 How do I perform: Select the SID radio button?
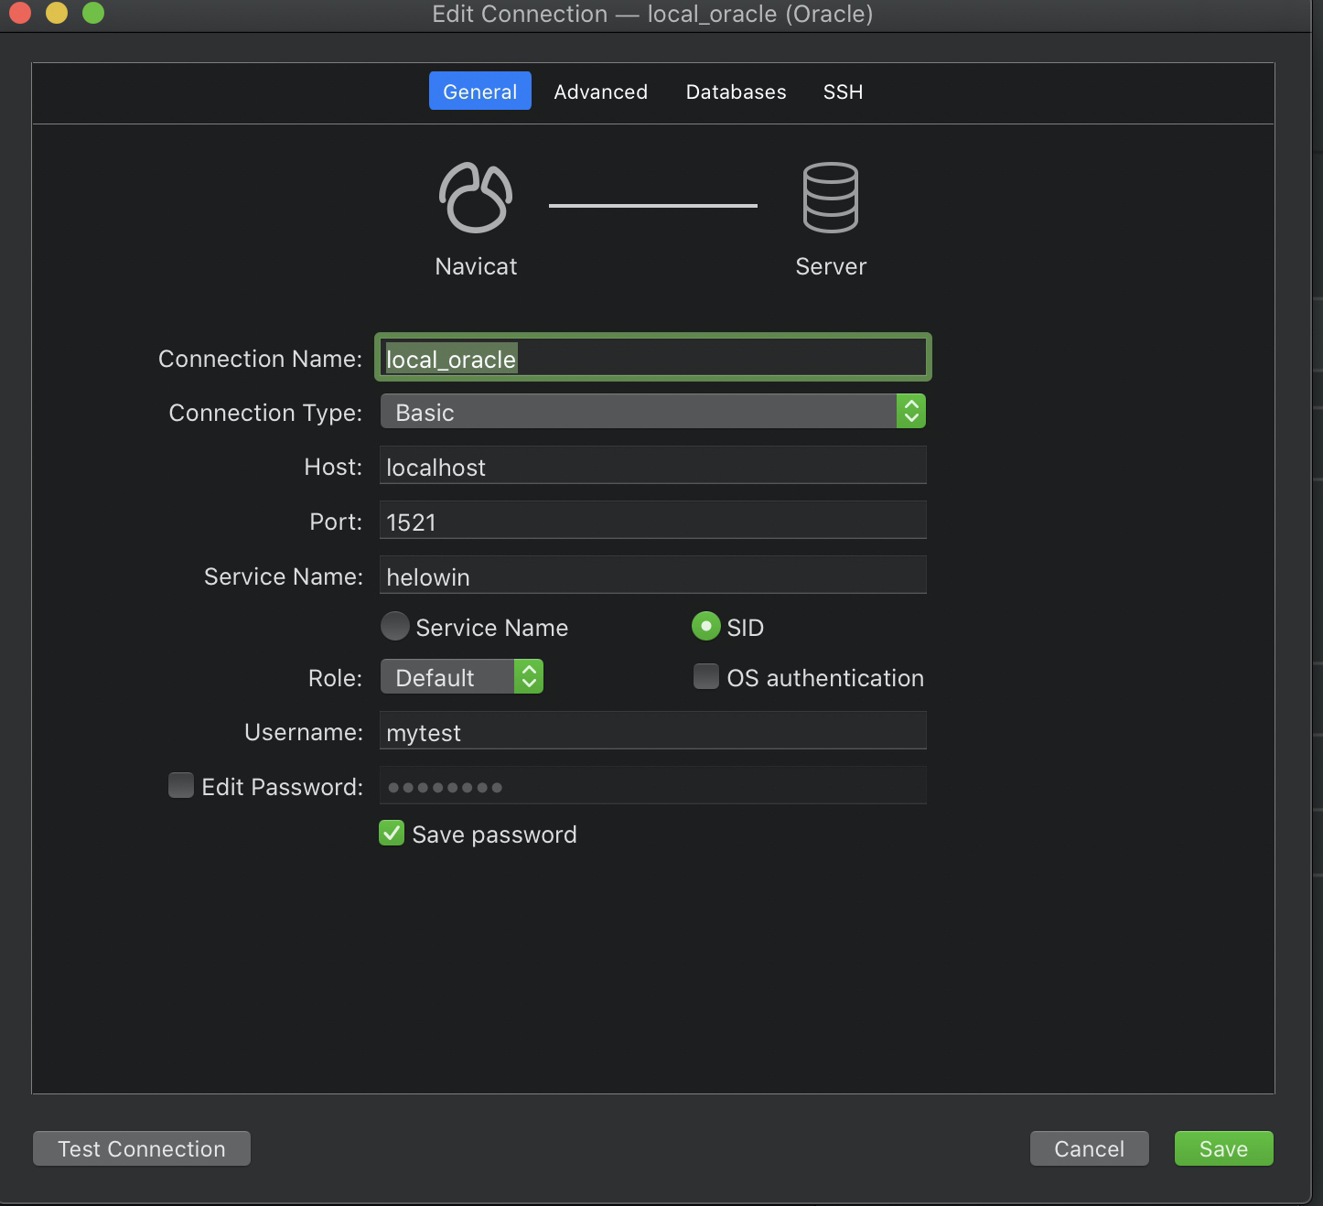point(705,627)
